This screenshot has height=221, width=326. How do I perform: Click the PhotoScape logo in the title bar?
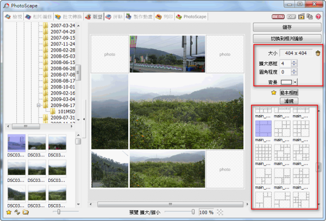pos(6,5)
